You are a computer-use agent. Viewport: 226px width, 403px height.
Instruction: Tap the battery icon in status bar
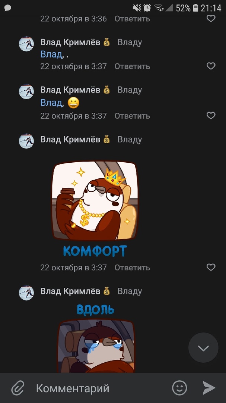point(196,8)
